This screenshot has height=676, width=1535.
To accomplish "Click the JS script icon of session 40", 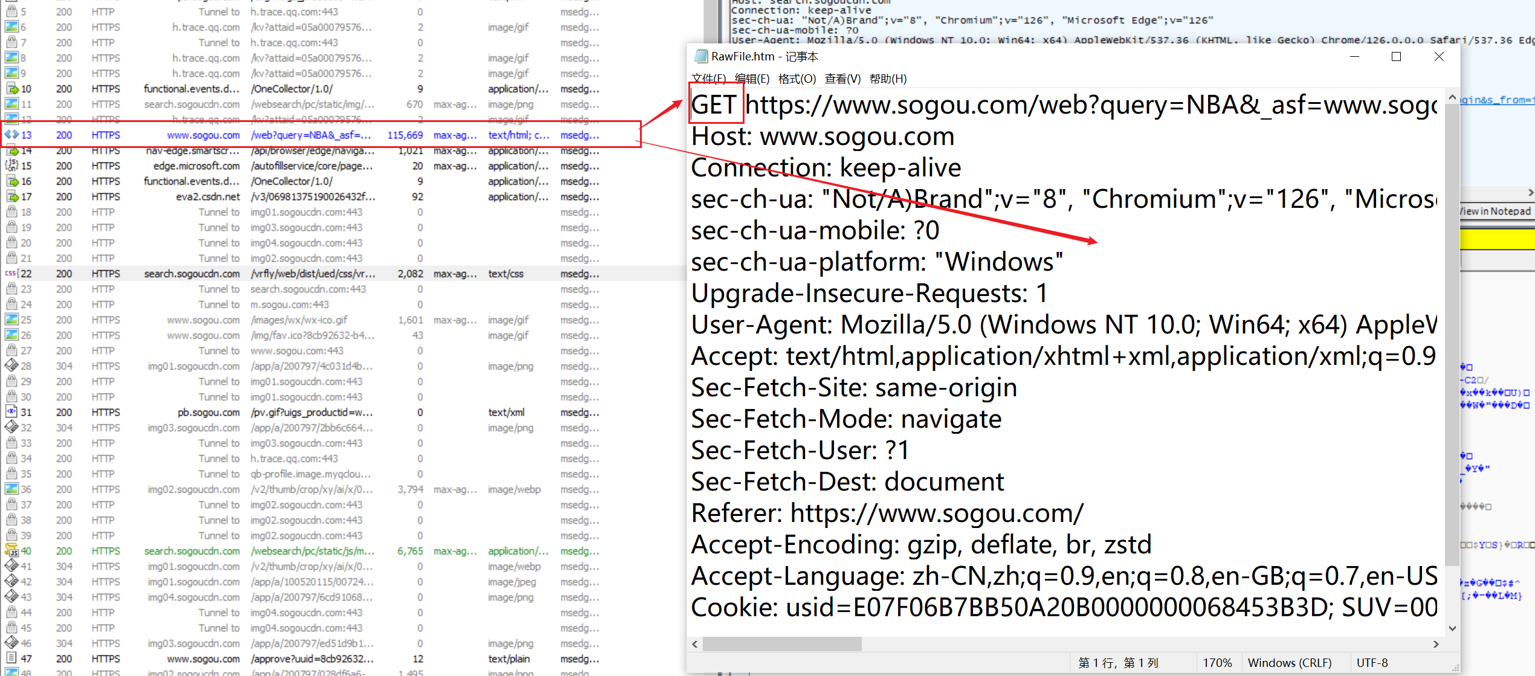I will pos(11,550).
